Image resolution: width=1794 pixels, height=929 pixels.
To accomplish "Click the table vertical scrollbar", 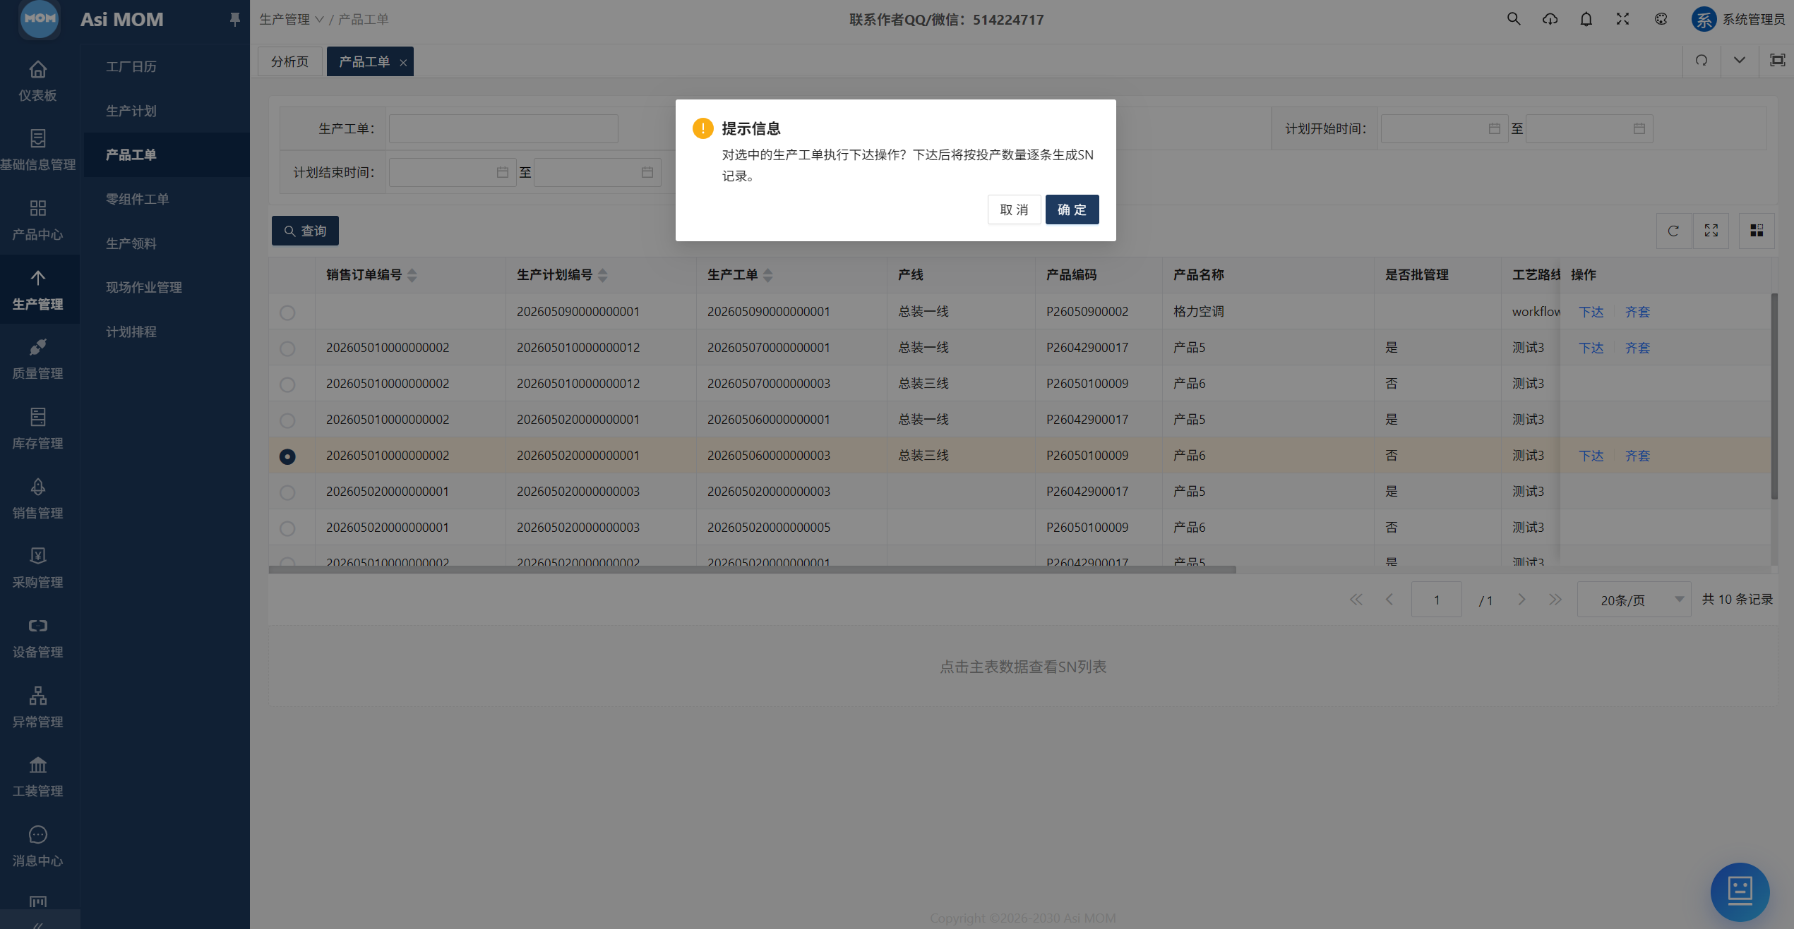I will click(1774, 397).
